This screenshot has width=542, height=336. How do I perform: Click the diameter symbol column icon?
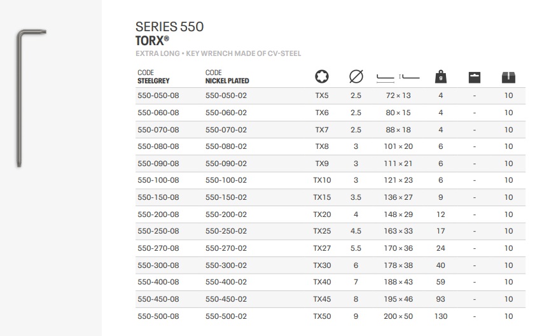tap(356, 77)
